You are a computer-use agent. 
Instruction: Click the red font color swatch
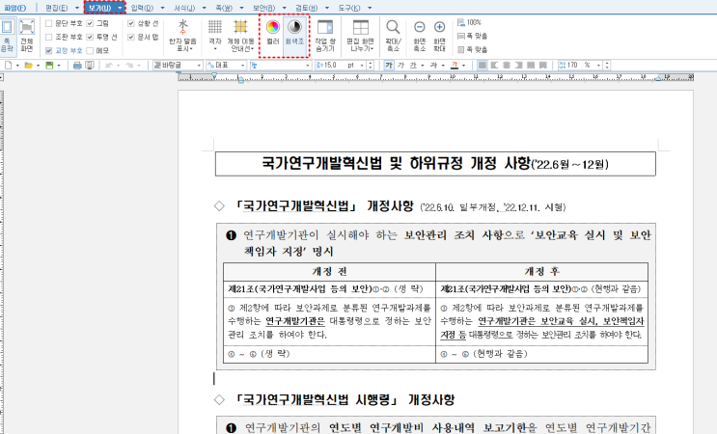pyautogui.click(x=454, y=65)
